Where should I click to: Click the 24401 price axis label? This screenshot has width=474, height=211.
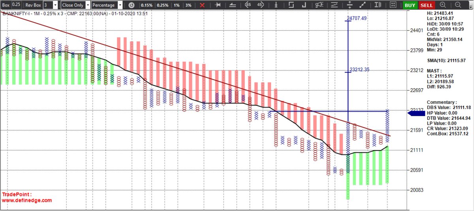pos(417,30)
